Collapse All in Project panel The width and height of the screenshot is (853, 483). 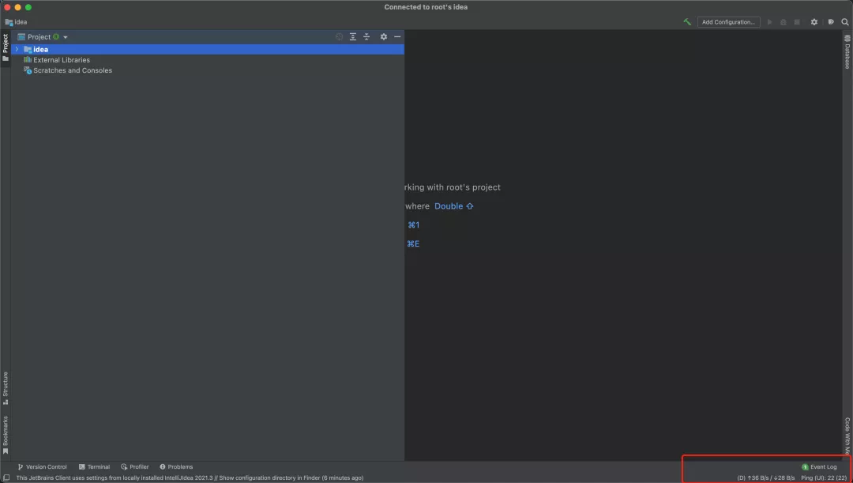click(x=366, y=36)
